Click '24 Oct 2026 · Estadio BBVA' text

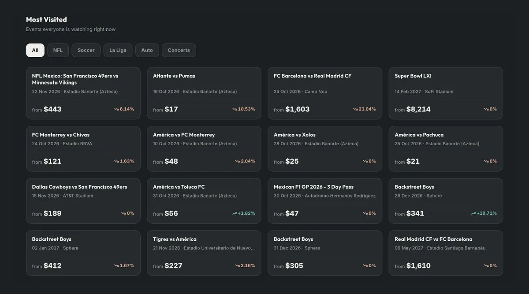(62, 144)
